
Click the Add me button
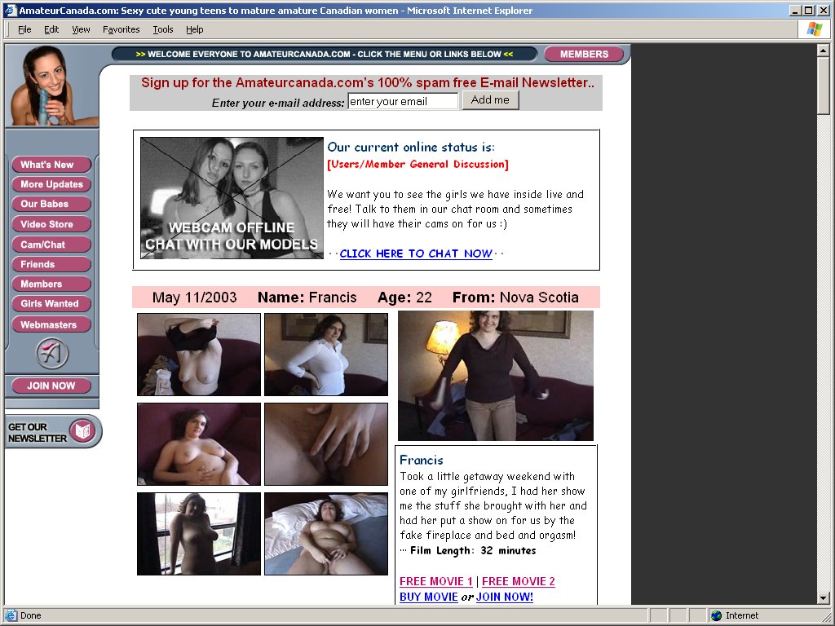490,100
